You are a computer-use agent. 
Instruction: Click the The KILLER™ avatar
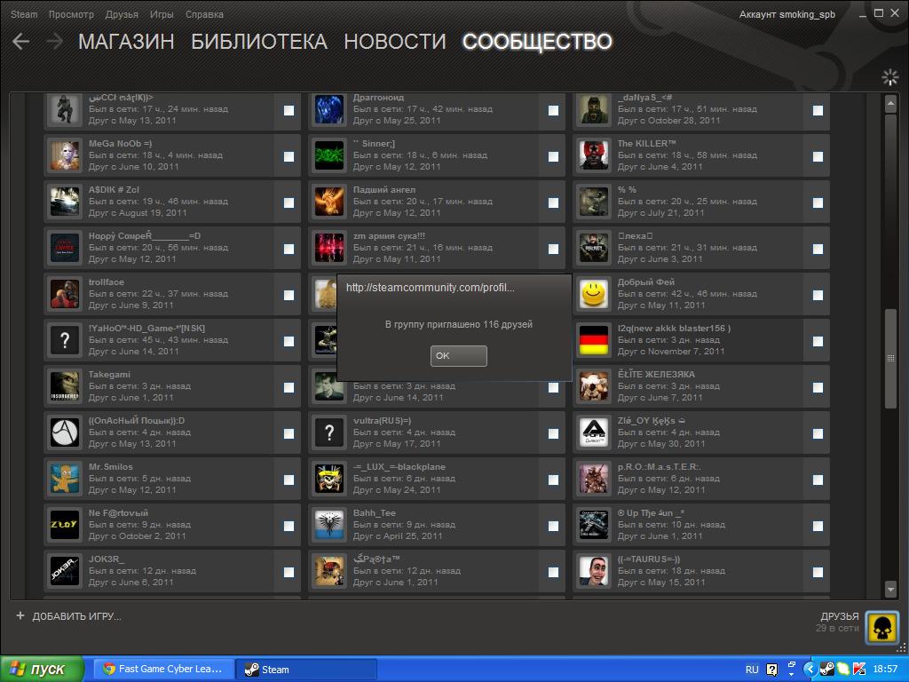click(594, 155)
